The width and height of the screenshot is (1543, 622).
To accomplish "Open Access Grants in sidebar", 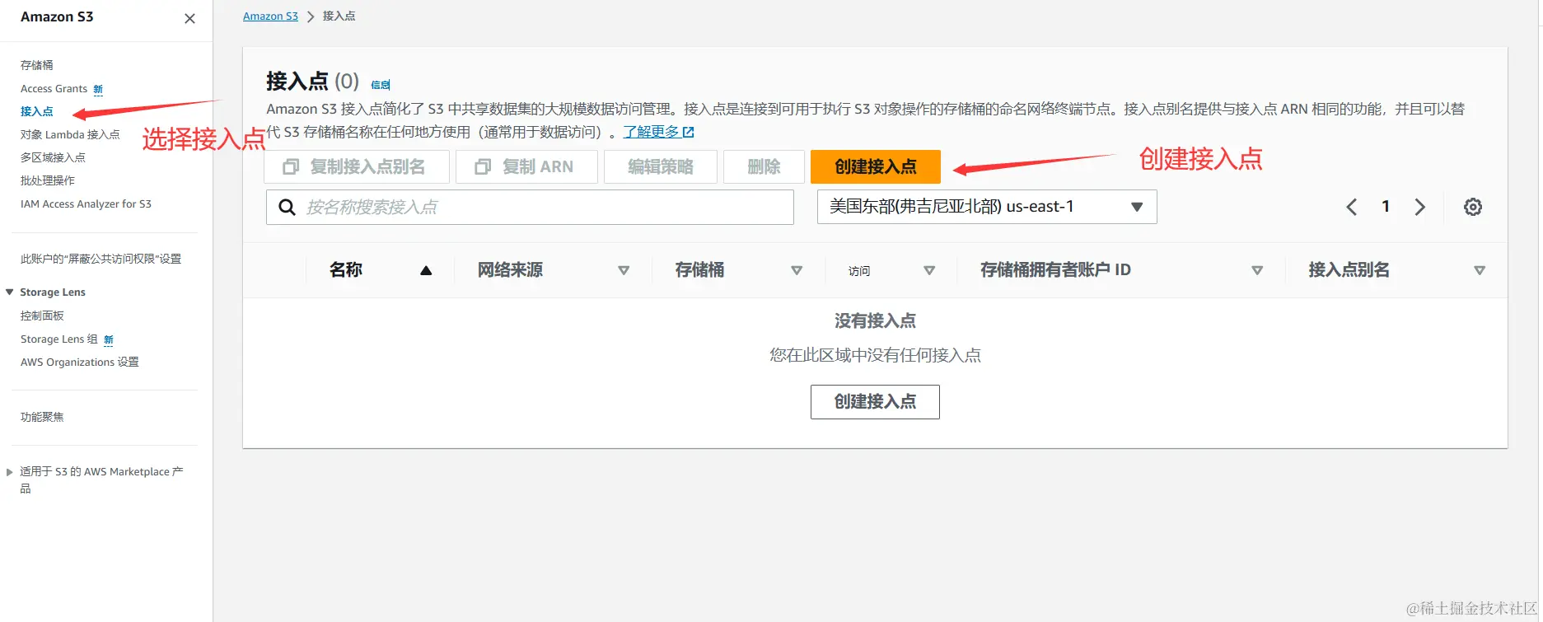I will pyautogui.click(x=54, y=88).
